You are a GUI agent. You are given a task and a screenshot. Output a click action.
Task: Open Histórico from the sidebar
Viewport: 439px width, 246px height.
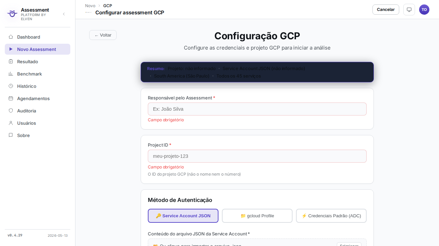click(37, 86)
